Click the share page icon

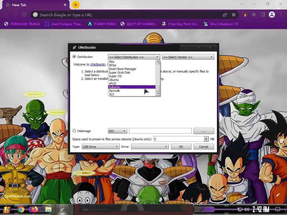pos(225,15)
